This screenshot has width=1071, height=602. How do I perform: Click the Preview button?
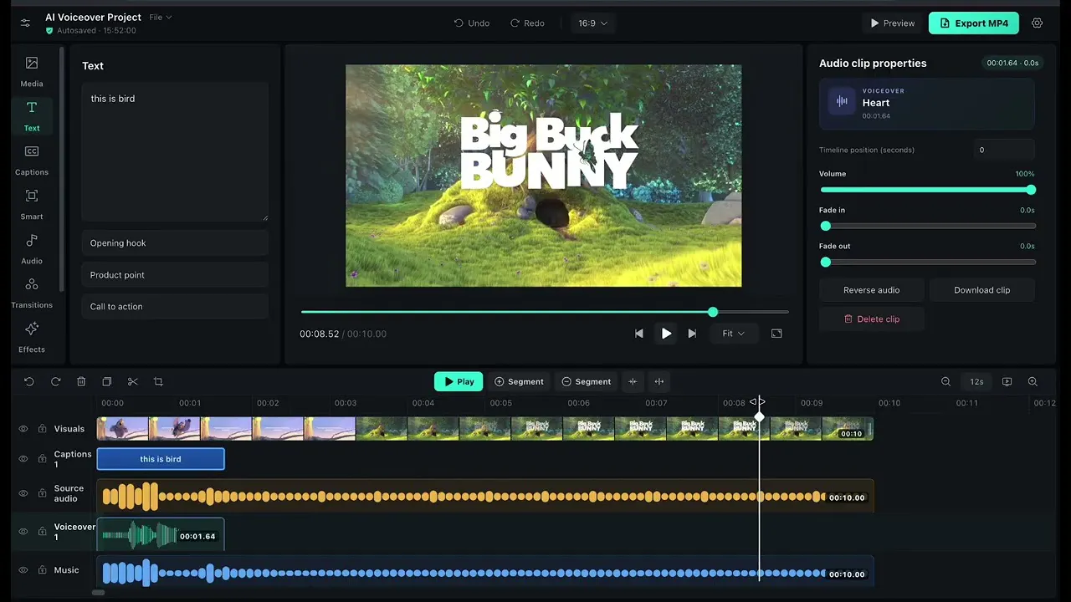click(x=892, y=23)
